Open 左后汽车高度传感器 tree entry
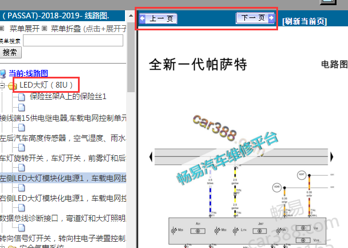 tap(63, 138)
